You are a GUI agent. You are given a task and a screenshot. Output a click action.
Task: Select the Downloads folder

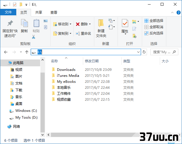(x=66, y=69)
